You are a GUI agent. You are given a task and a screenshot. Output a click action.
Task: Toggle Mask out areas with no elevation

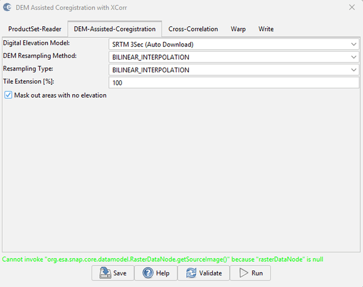click(x=8, y=95)
